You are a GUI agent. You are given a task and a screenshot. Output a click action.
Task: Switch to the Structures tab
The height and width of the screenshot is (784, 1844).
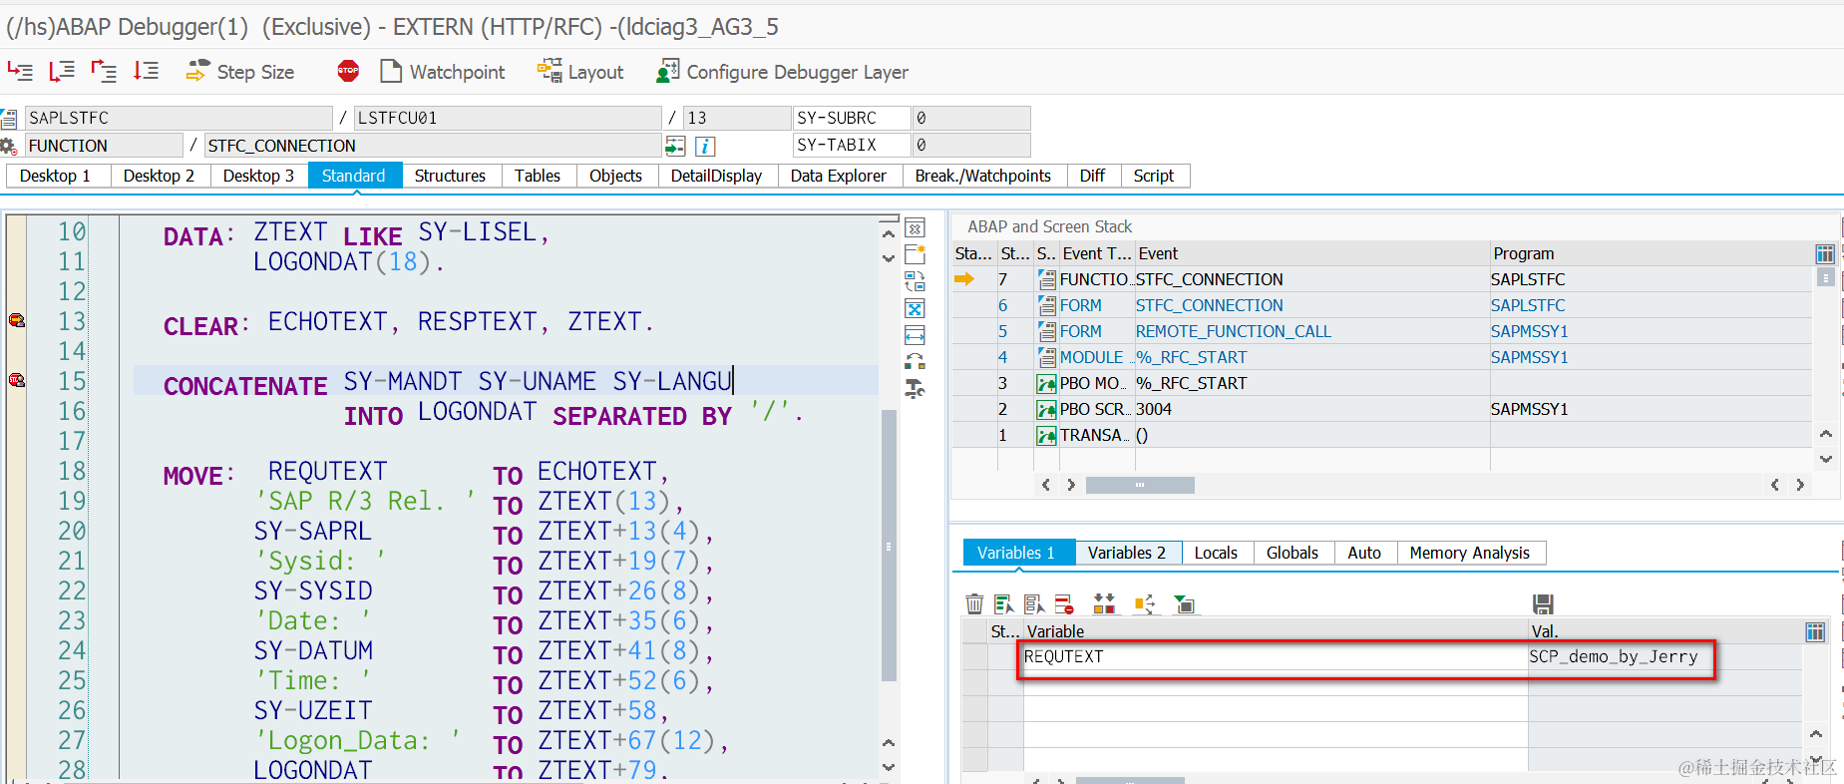450,176
